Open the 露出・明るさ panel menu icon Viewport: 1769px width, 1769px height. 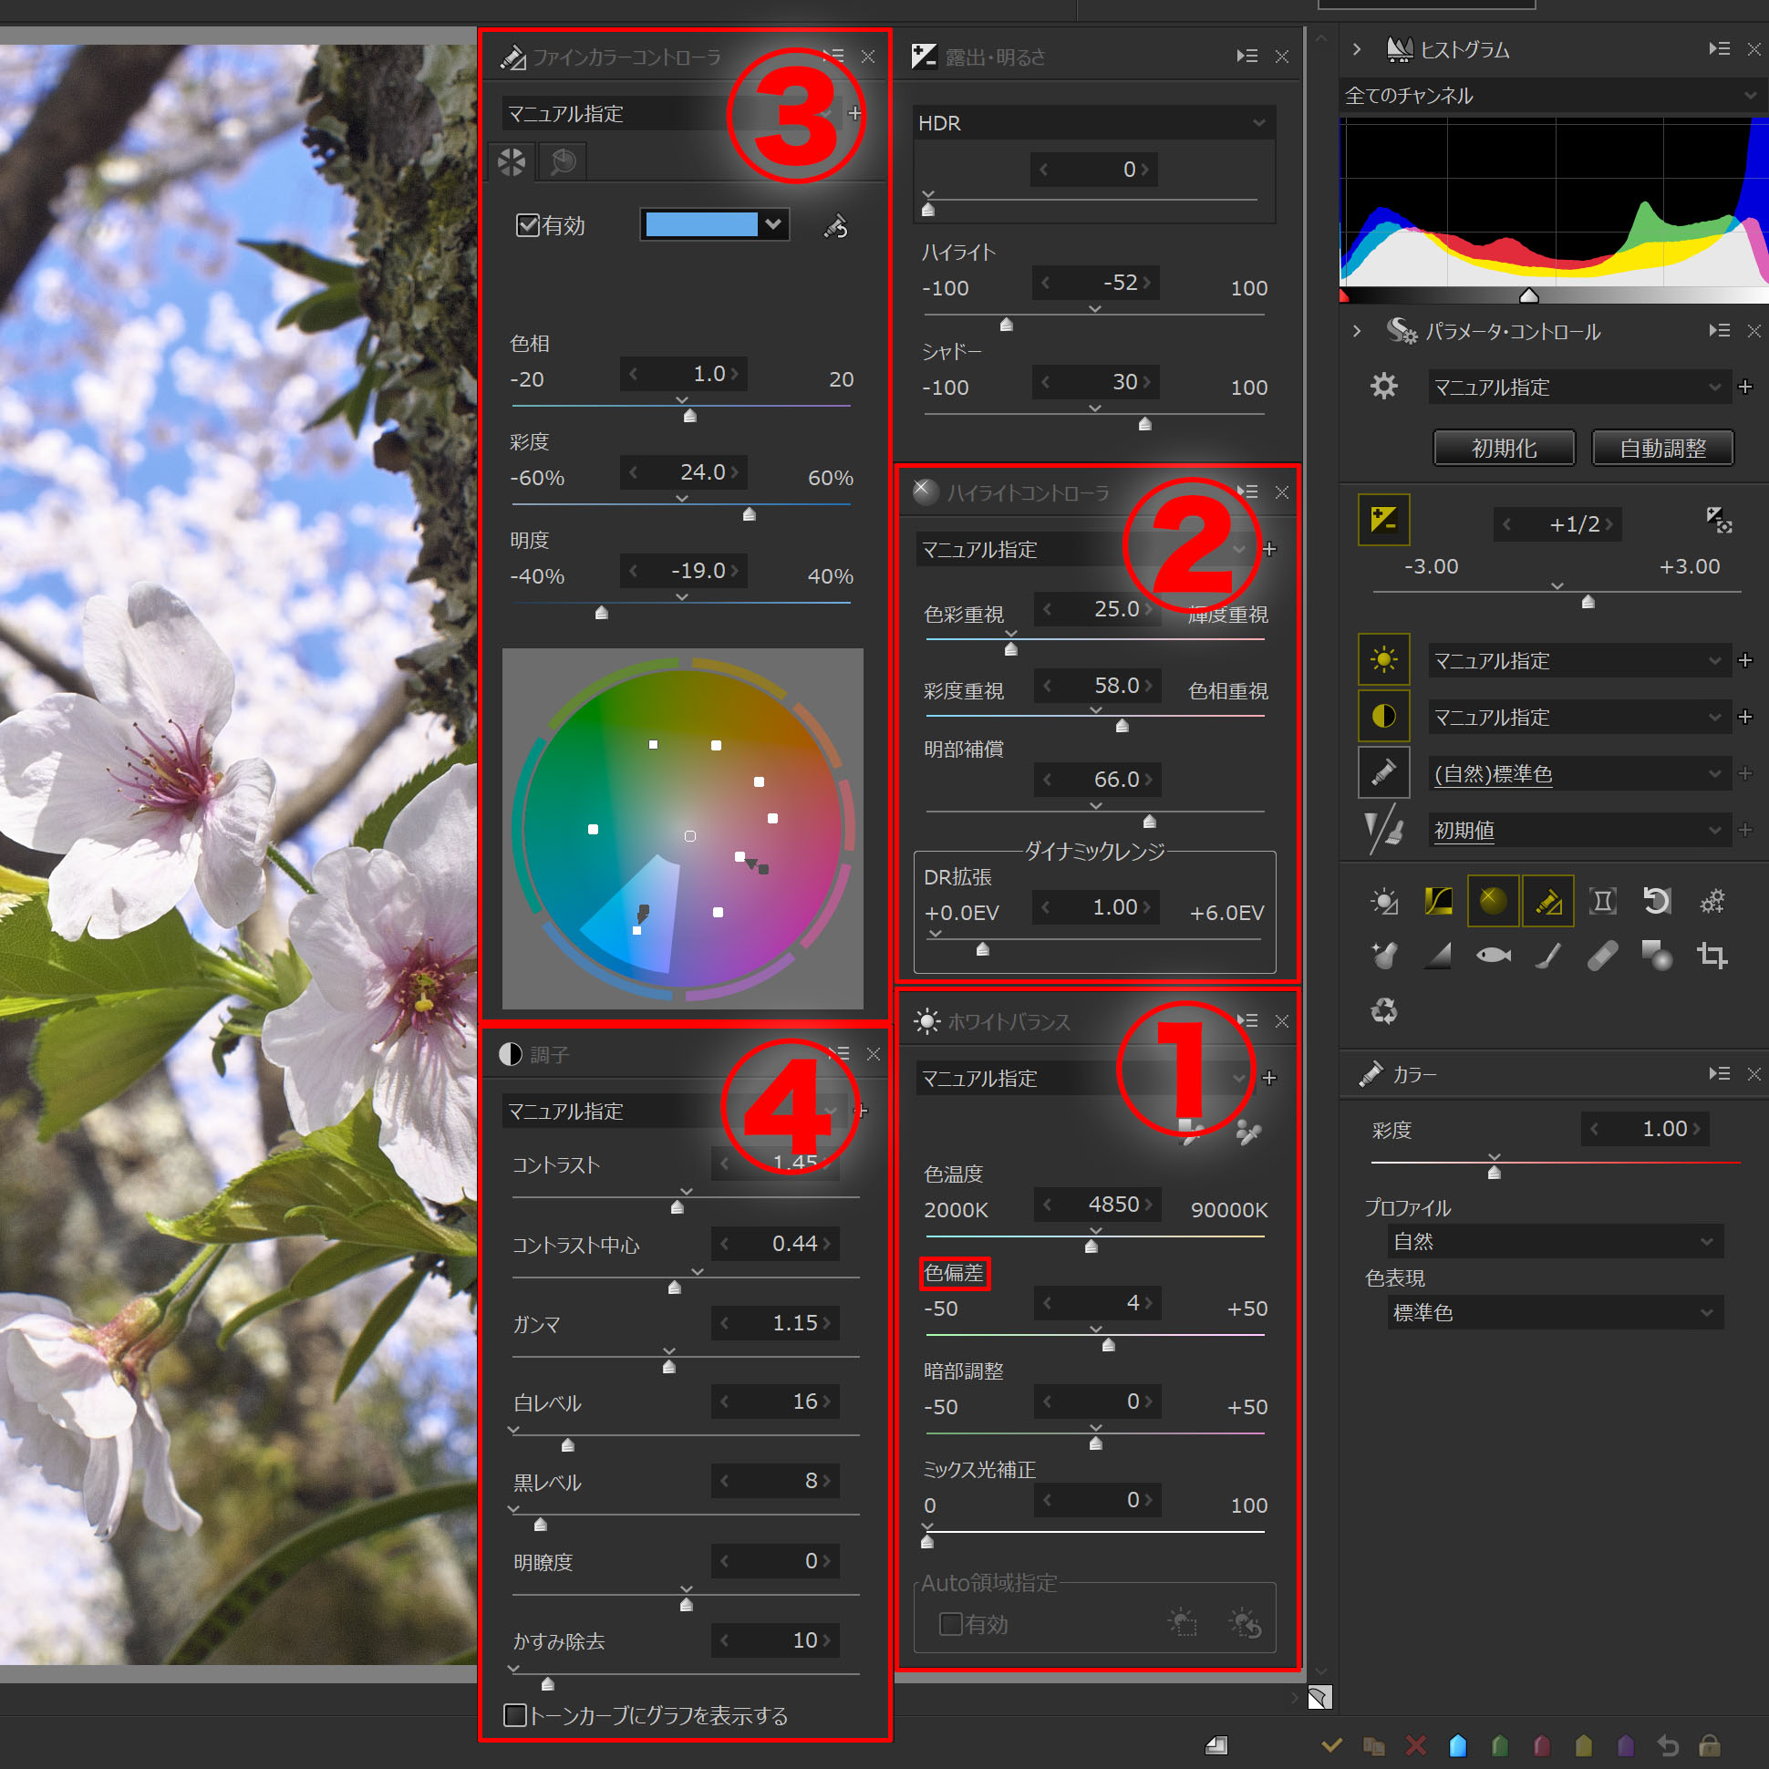click(1247, 57)
